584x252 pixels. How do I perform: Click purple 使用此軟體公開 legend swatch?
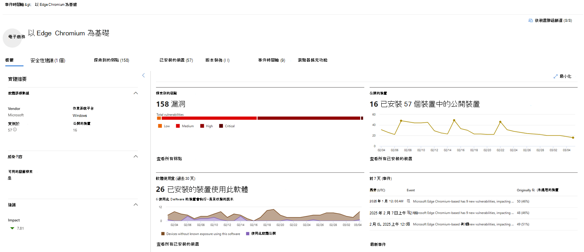click(x=248, y=234)
